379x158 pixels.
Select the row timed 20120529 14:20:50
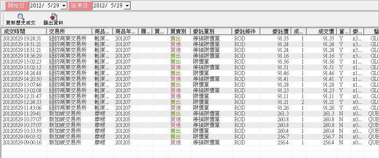pos(190,79)
